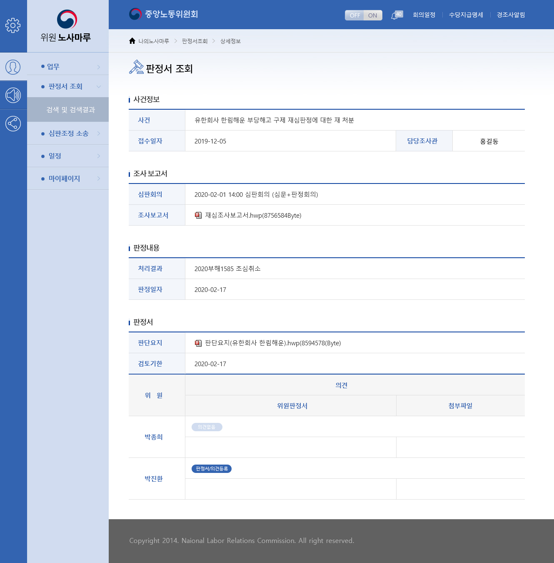This screenshot has width=554, height=563.
Task: Download 판단요지(유한회사 한림해운).hwp file
Action: coord(273,343)
